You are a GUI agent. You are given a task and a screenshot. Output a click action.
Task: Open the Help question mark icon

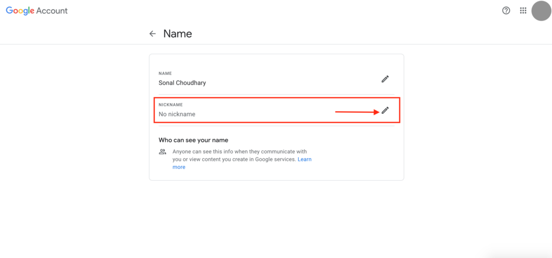506,10
